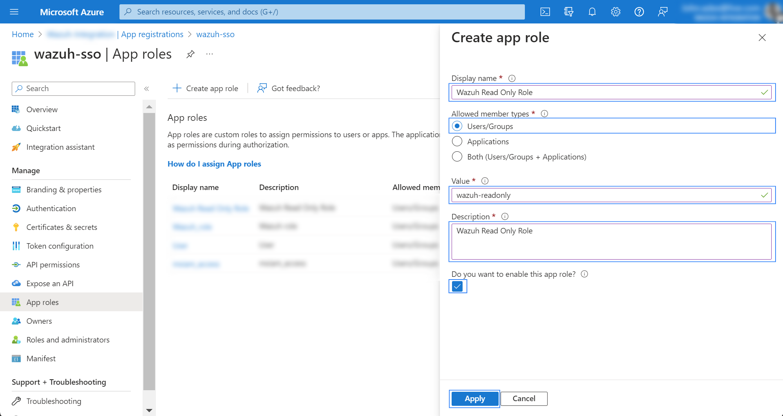This screenshot has width=783, height=416.
Task: Click the help question mark icon
Action: click(639, 12)
